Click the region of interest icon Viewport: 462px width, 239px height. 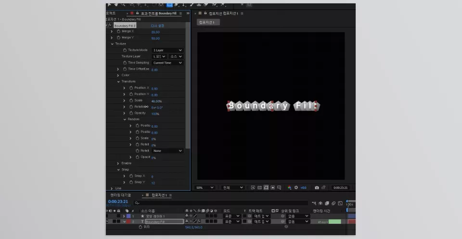tap(272, 187)
